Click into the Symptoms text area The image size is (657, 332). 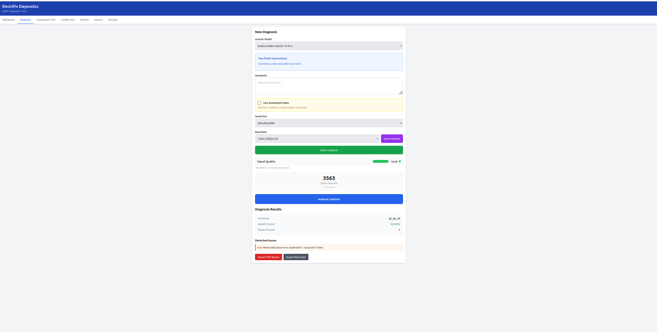tap(329, 86)
